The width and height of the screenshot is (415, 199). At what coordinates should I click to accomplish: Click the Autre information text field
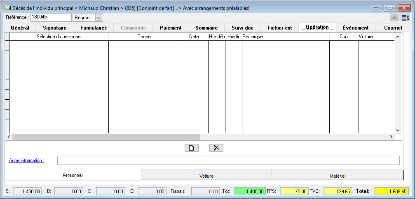[x=228, y=160]
